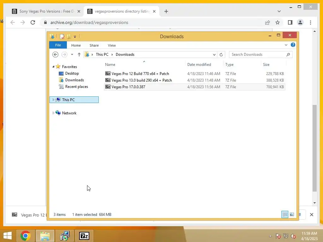Viewport: 323px width, 242px height.
Task: Open the Home ribbon tab
Action: click(x=76, y=45)
